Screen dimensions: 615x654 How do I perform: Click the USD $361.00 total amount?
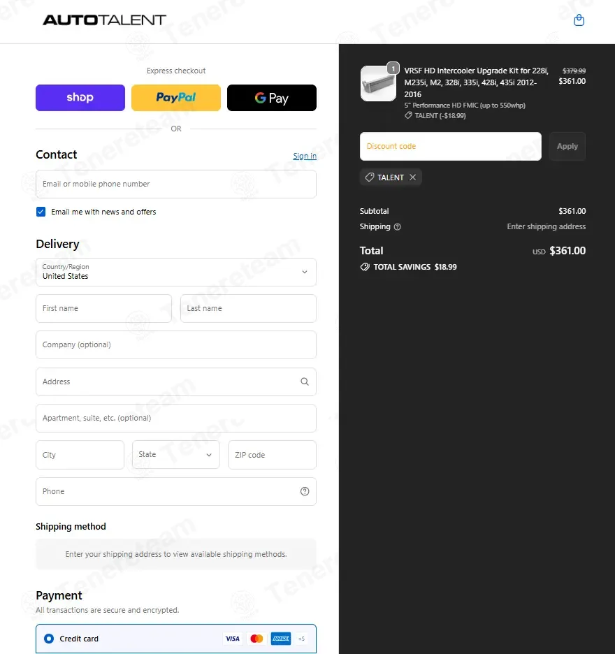[x=559, y=251]
